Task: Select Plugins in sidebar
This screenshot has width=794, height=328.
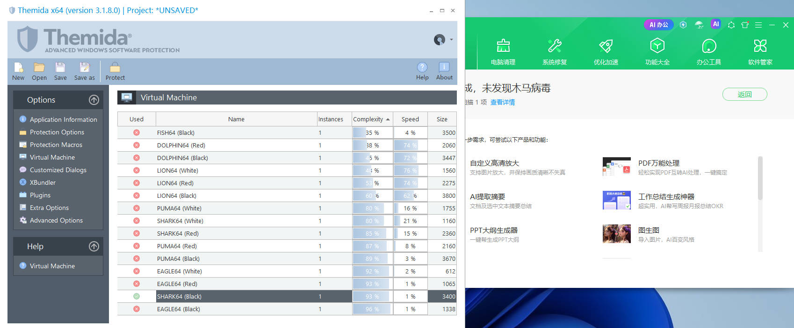Action: click(40, 195)
